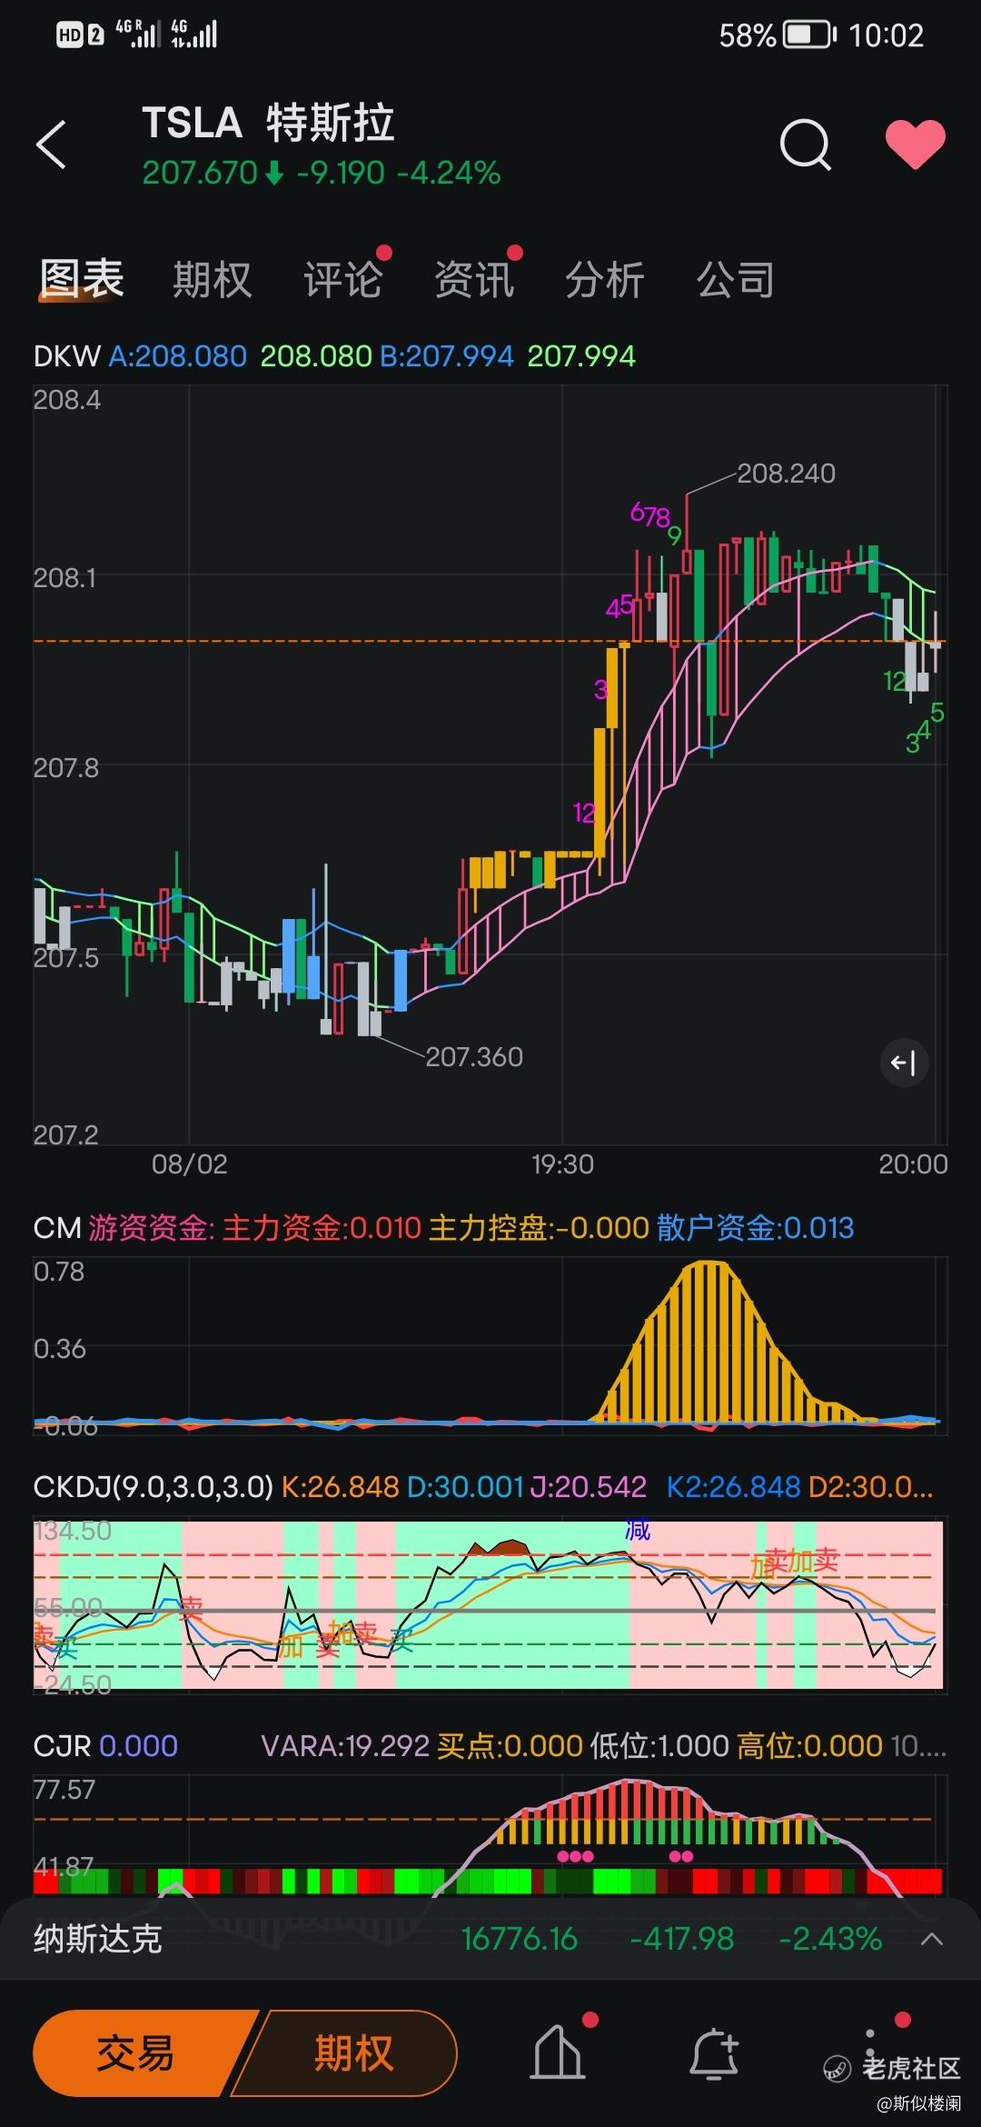
Task: Toggle the heart favorite icon
Action: pos(915,145)
